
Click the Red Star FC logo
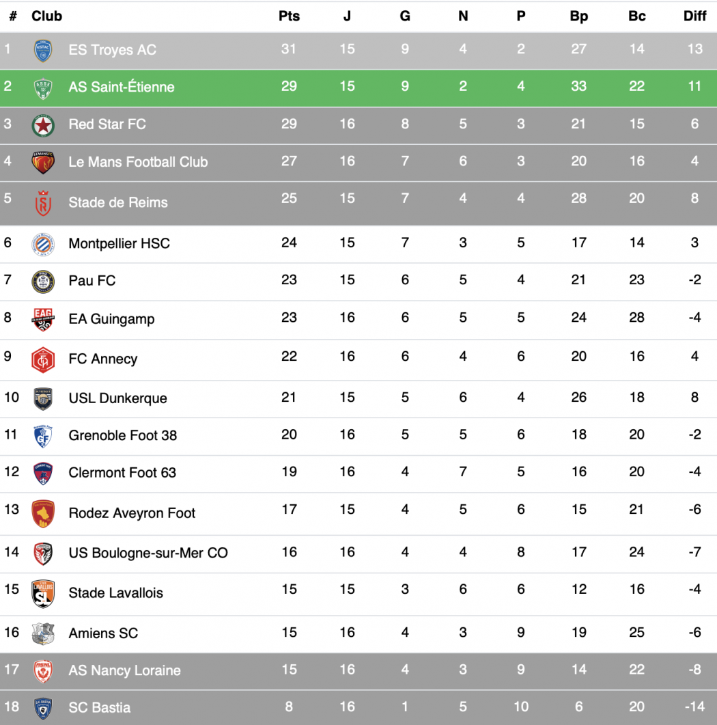click(43, 125)
